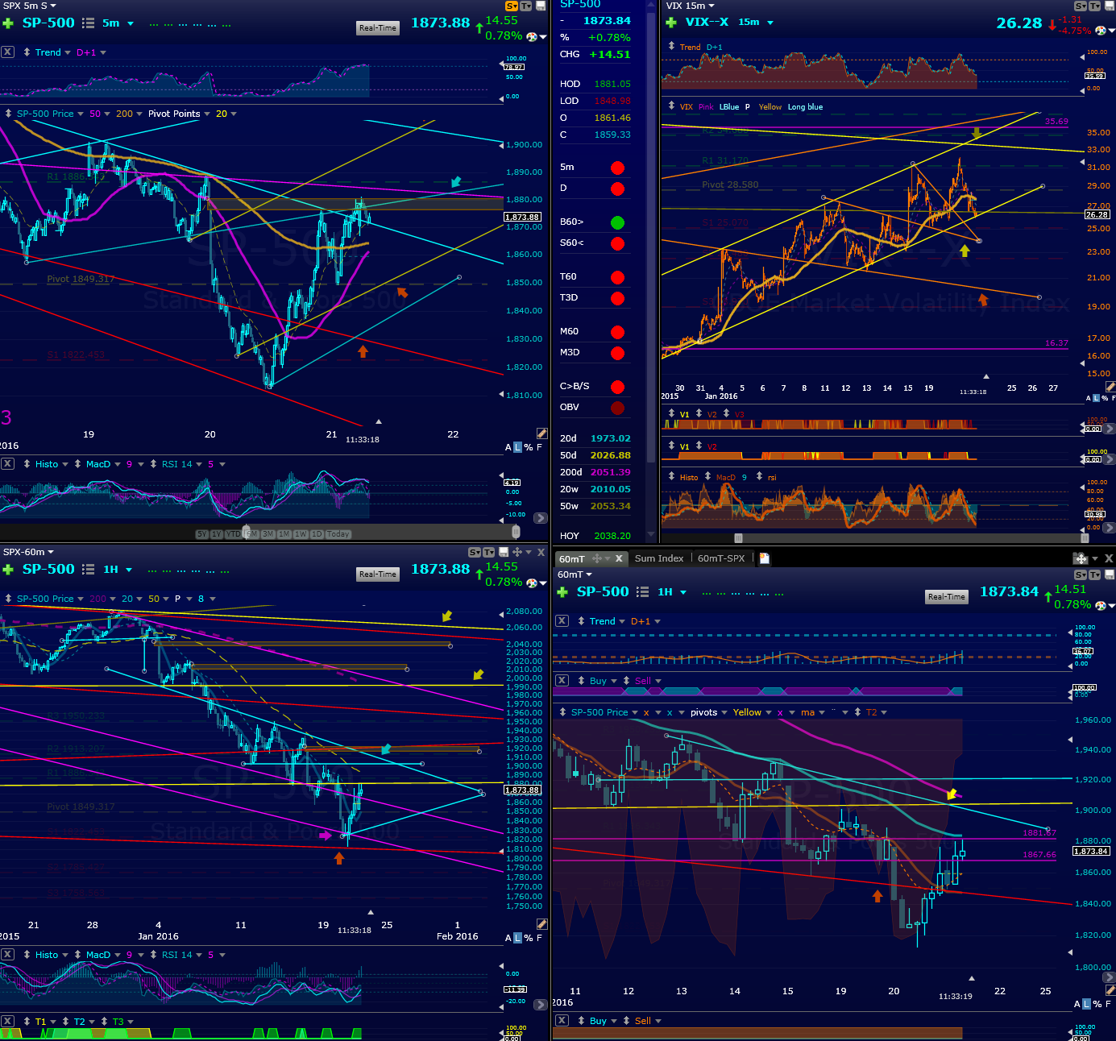Click green plus icon in 60mT chart
This screenshot has width=1116, height=1041.
(562, 592)
